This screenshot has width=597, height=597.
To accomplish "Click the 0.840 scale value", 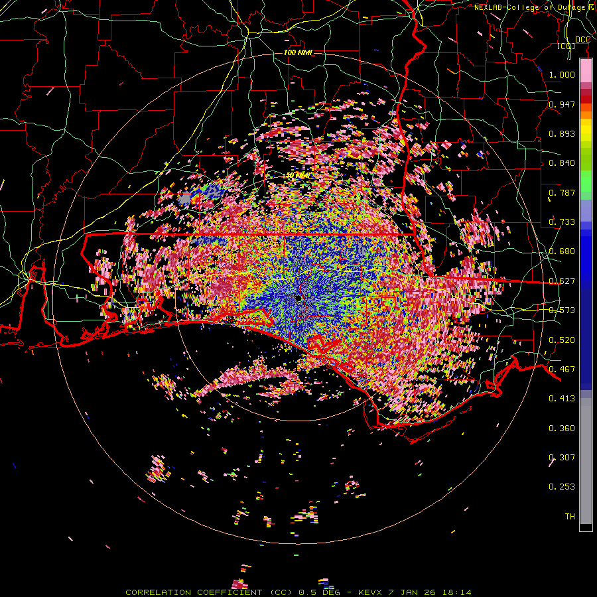I will pos(562,163).
